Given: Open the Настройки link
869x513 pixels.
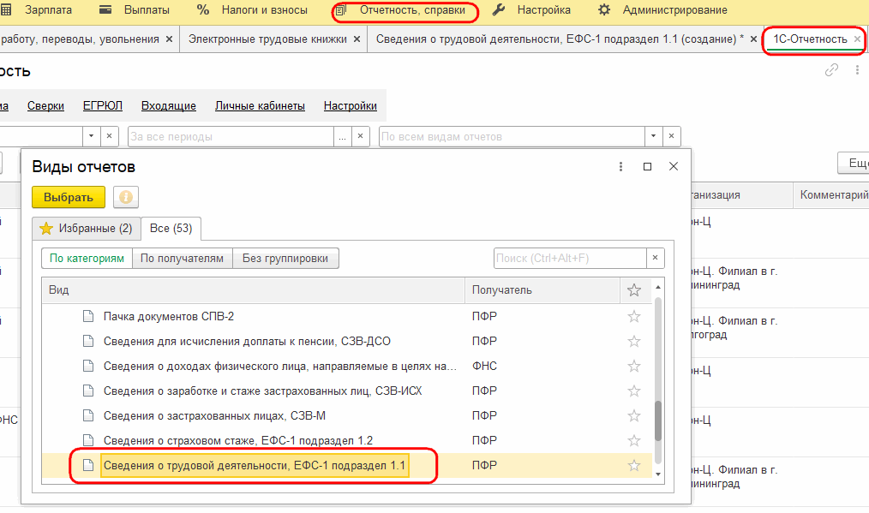Looking at the screenshot, I should tap(351, 106).
